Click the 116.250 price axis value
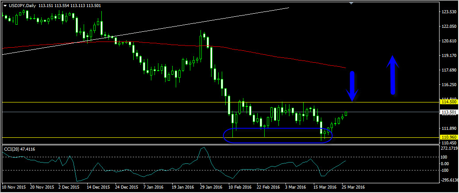 tap(449, 84)
